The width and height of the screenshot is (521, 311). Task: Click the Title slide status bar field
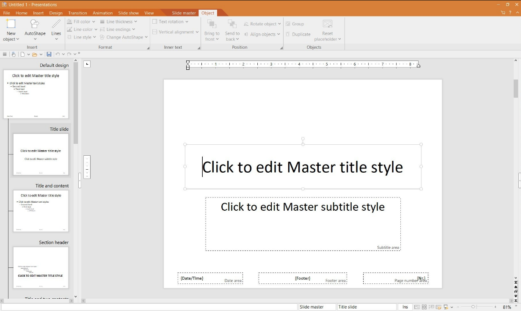pyautogui.click(x=366, y=307)
